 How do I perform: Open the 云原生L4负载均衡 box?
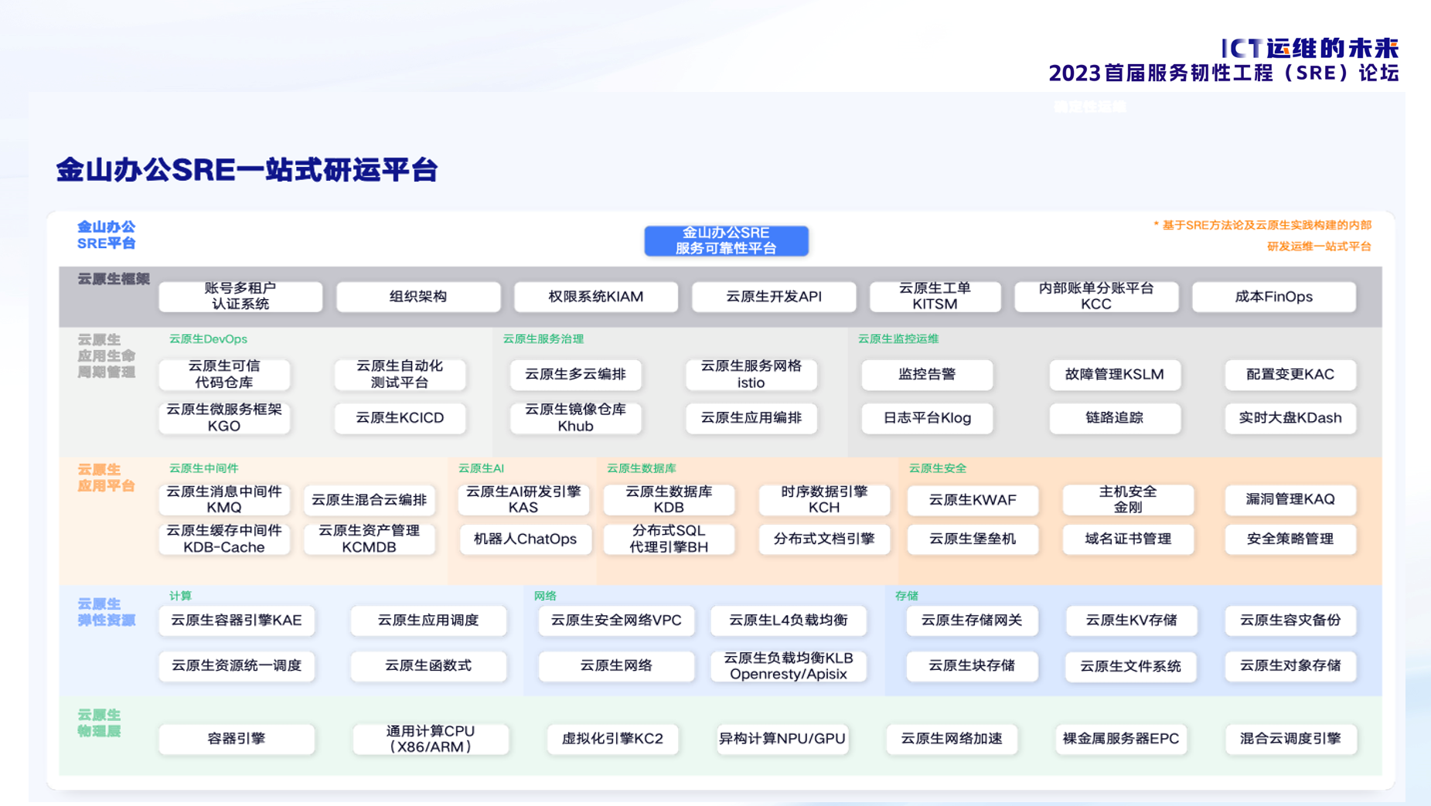click(x=789, y=620)
